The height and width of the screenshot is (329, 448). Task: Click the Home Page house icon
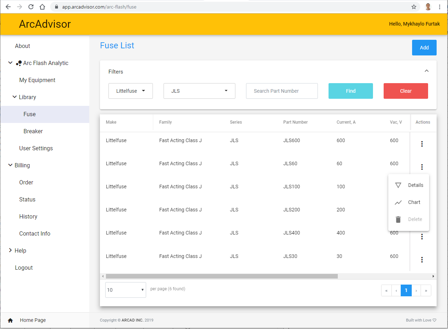tap(10, 320)
